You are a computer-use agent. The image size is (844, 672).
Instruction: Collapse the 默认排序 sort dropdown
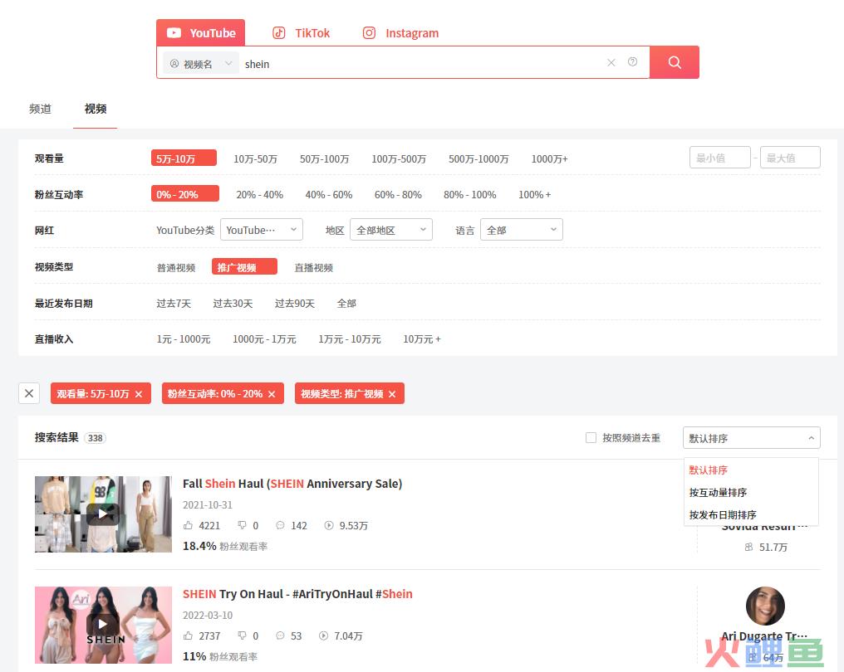click(x=752, y=437)
